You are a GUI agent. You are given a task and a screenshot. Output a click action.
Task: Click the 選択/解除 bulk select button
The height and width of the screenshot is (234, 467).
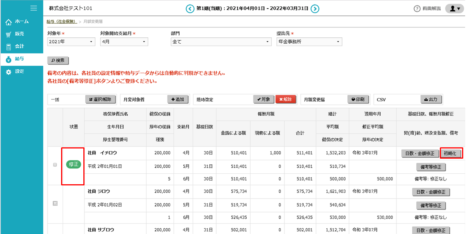100,99
